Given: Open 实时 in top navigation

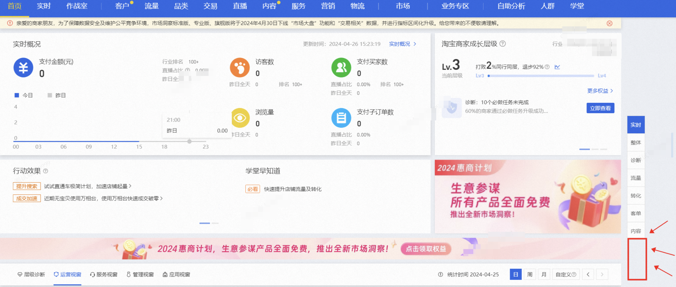Looking at the screenshot, I should coord(44,6).
